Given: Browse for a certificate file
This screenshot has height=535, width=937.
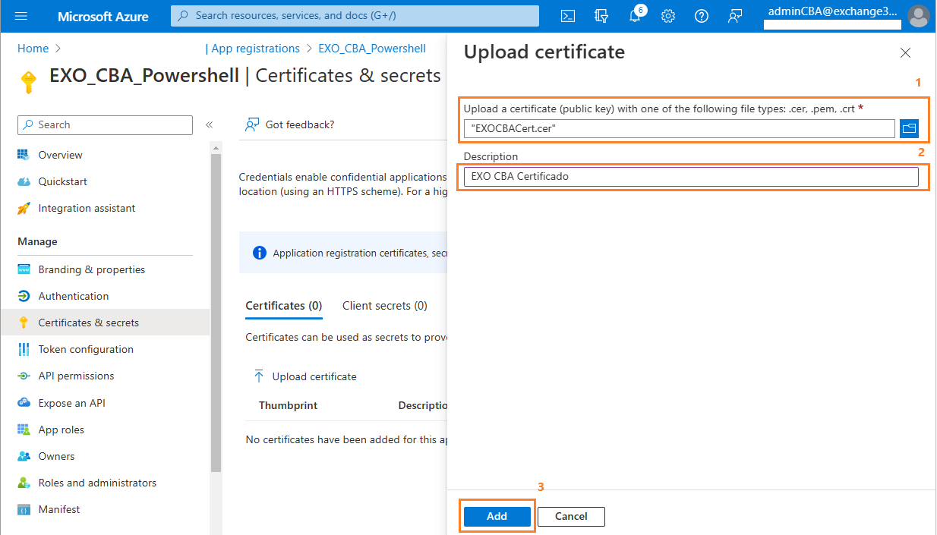Looking at the screenshot, I should click(x=909, y=128).
